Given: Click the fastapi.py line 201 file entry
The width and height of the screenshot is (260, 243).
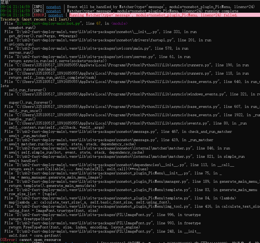Looking at the screenshot, I should (x=108, y=40).
